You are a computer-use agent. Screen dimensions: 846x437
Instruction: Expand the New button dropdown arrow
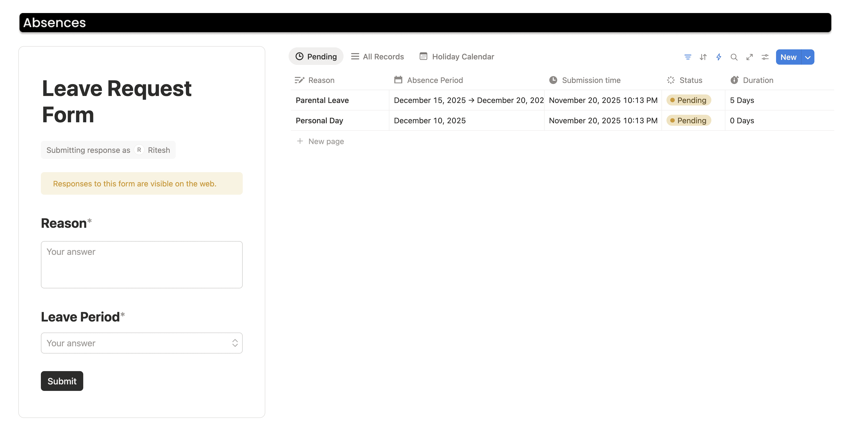tap(808, 57)
